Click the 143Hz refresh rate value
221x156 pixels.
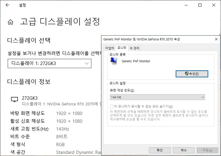[x=63, y=129]
